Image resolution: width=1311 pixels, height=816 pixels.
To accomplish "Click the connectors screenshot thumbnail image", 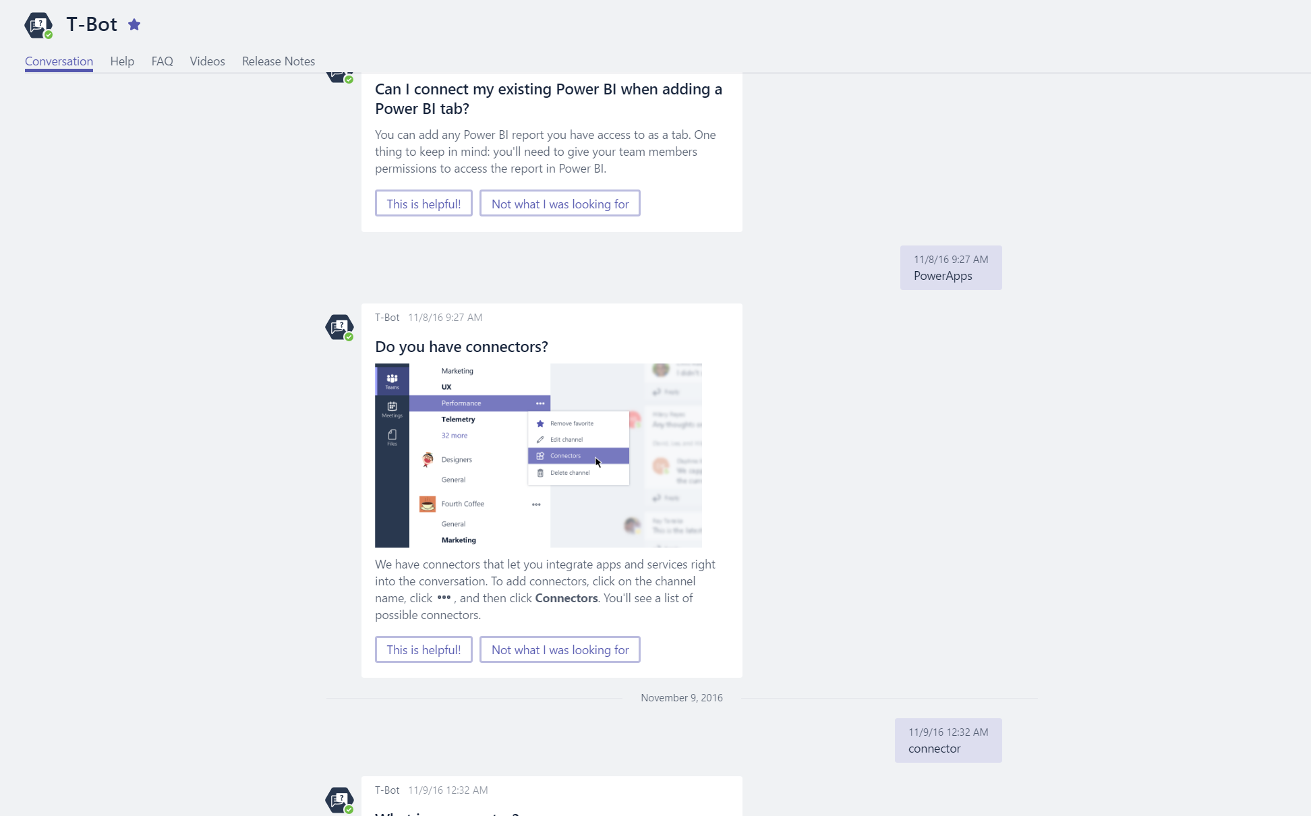I will coord(538,455).
